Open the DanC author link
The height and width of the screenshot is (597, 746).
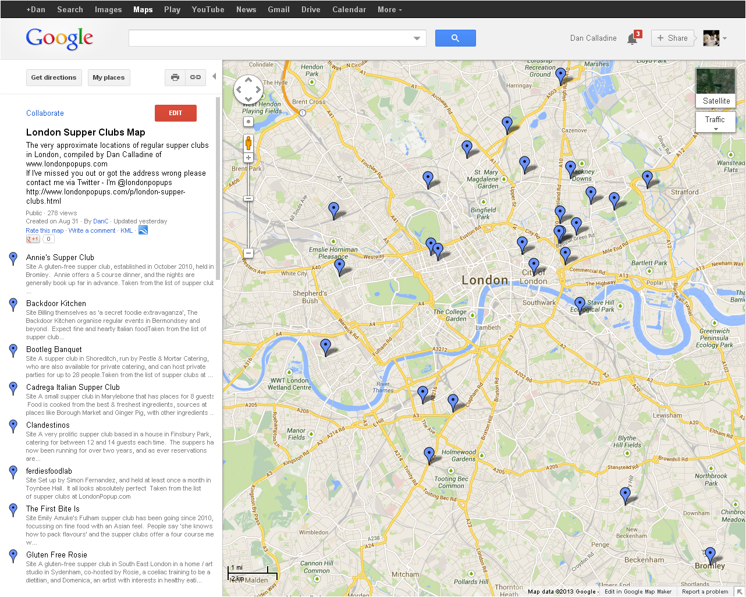[x=101, y=221]
